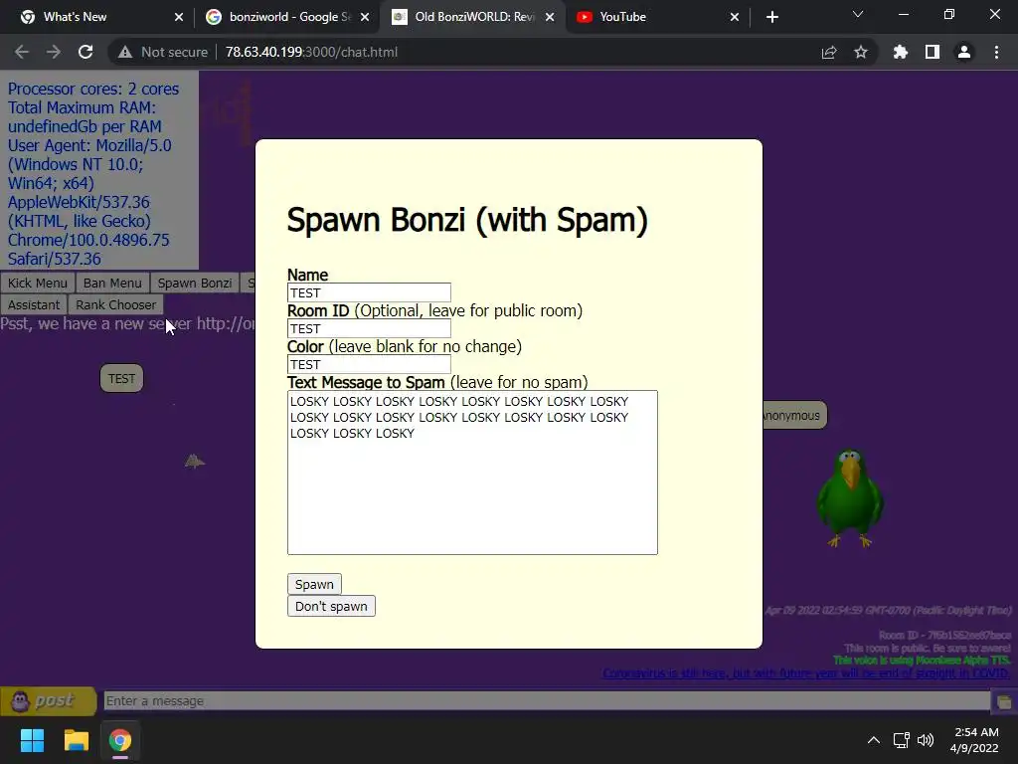Open the tab search chevron

coord(858,14)
